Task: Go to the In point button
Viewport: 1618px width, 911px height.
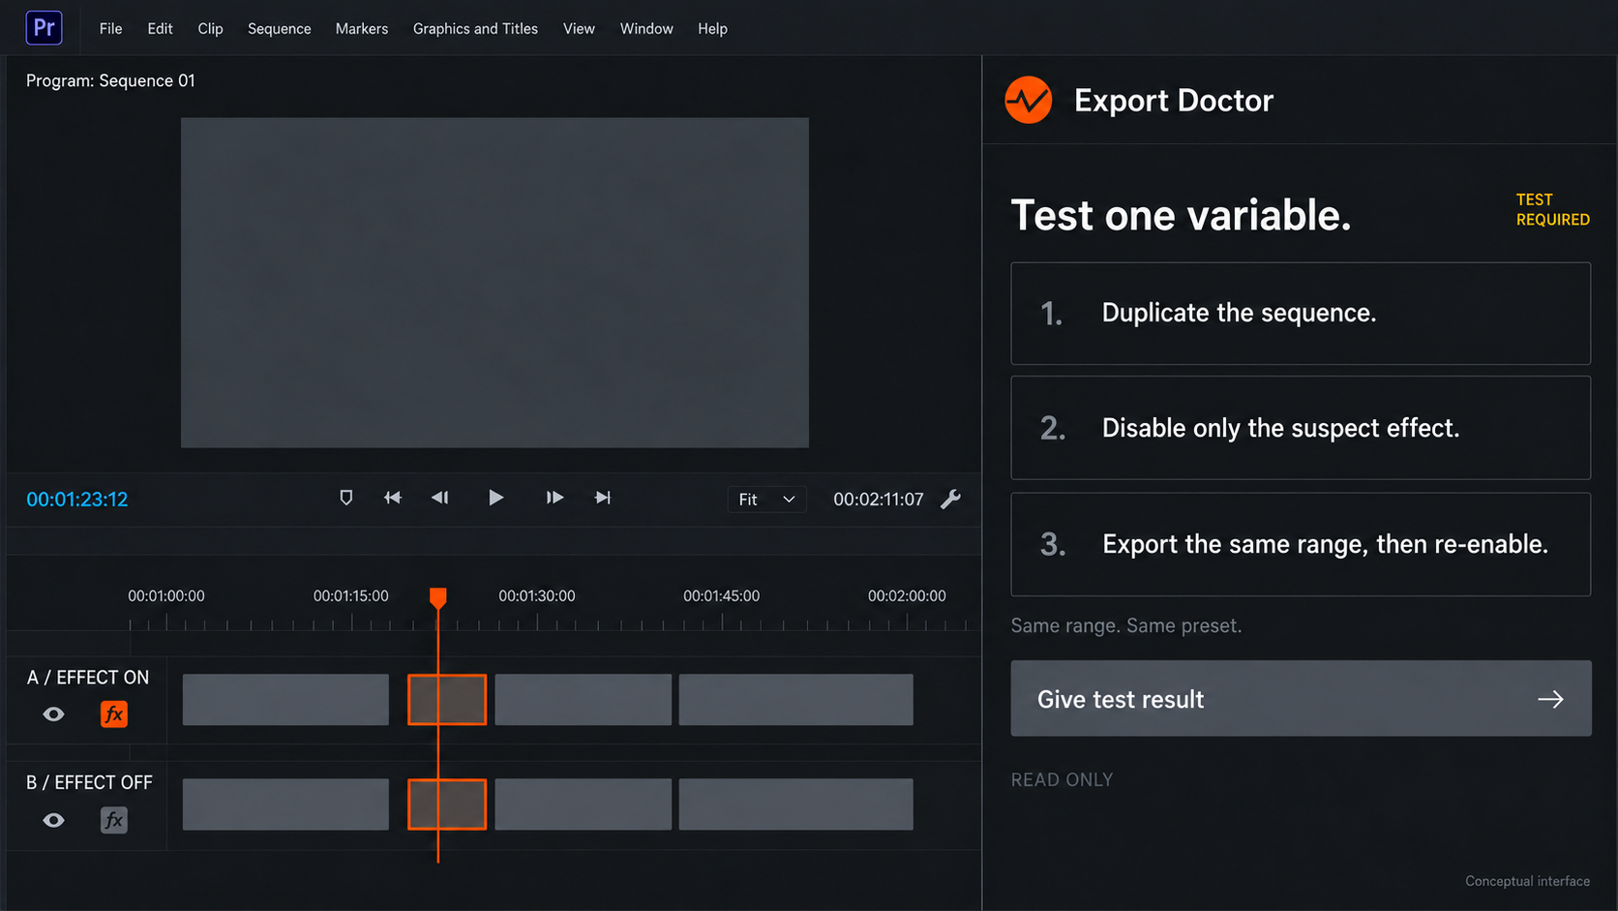Action: tap(392, 498)
